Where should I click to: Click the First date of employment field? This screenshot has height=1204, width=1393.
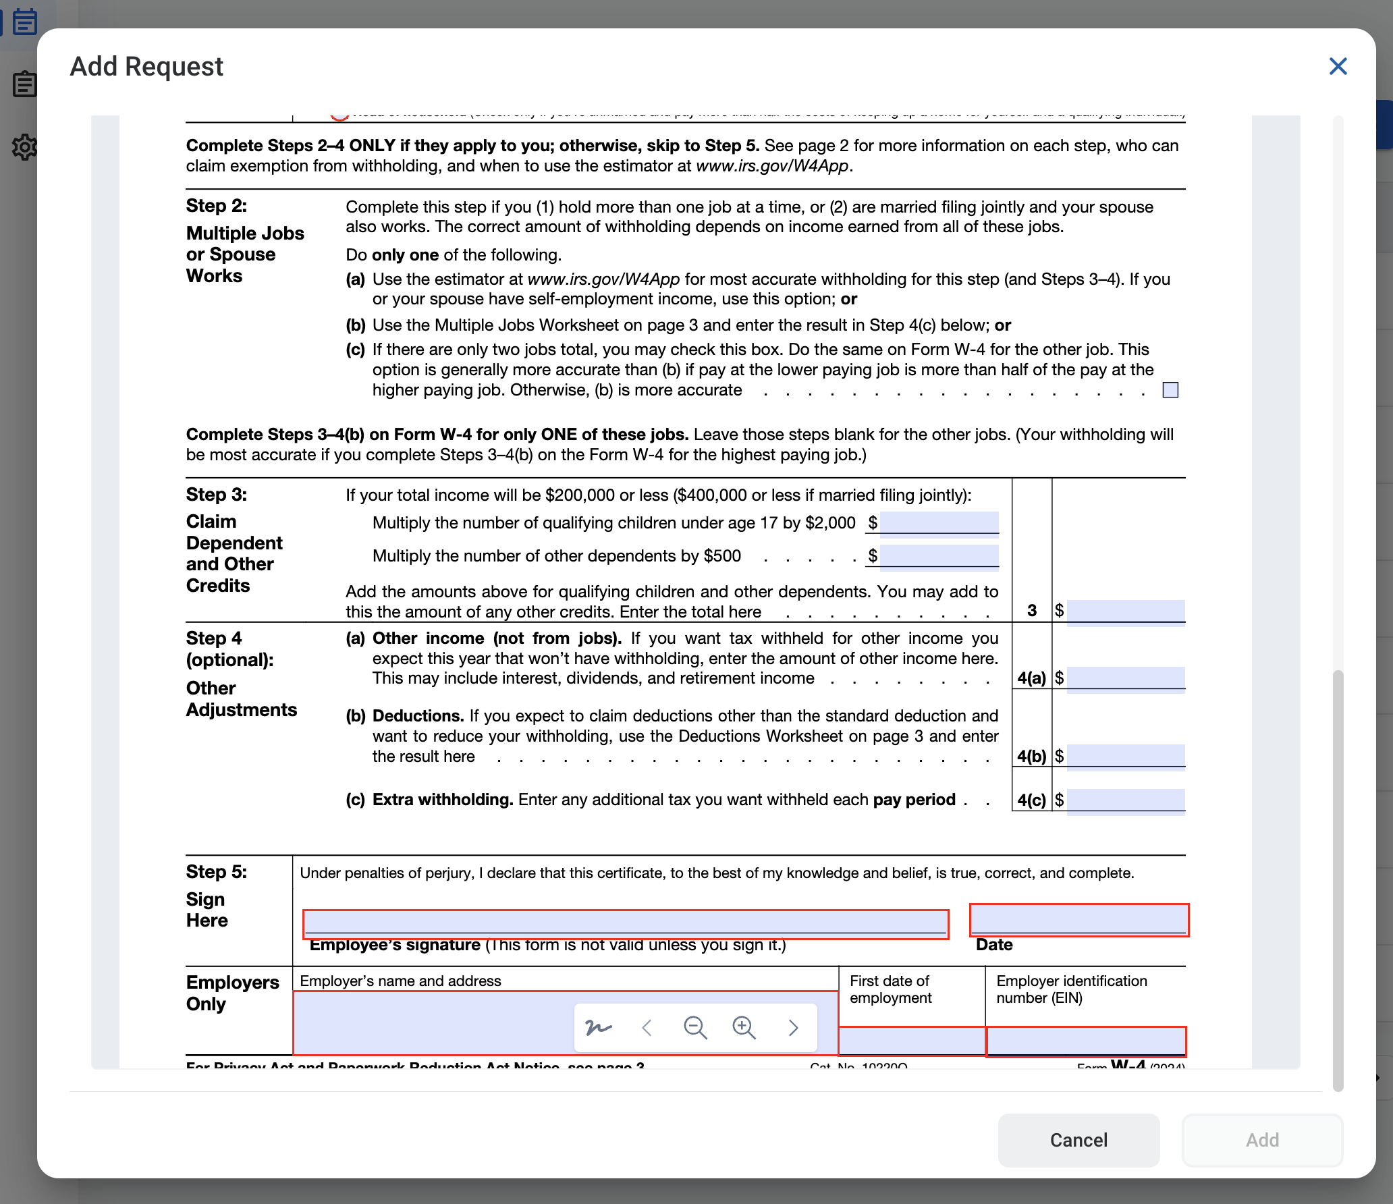click(912, 1041)
